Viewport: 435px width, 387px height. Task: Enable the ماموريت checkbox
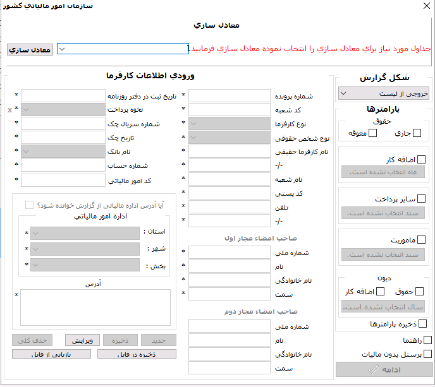421,240
